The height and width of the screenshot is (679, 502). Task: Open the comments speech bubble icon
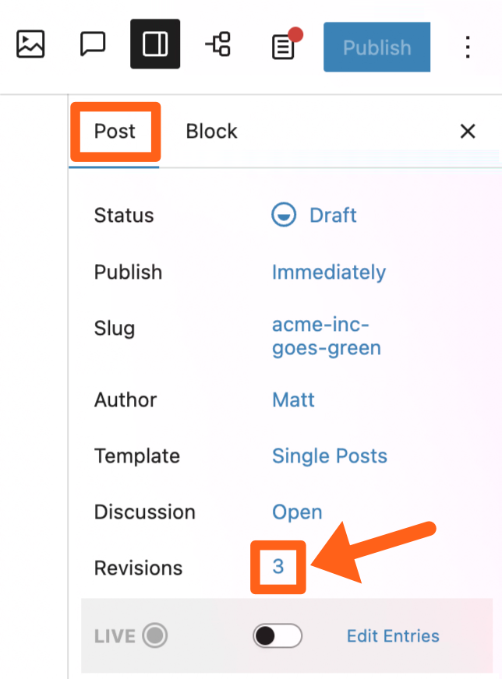pyautogui.click(x=93, y=44)
